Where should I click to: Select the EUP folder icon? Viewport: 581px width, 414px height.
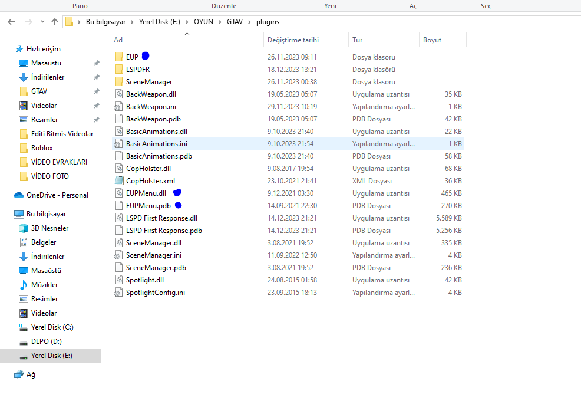(119, 57)
